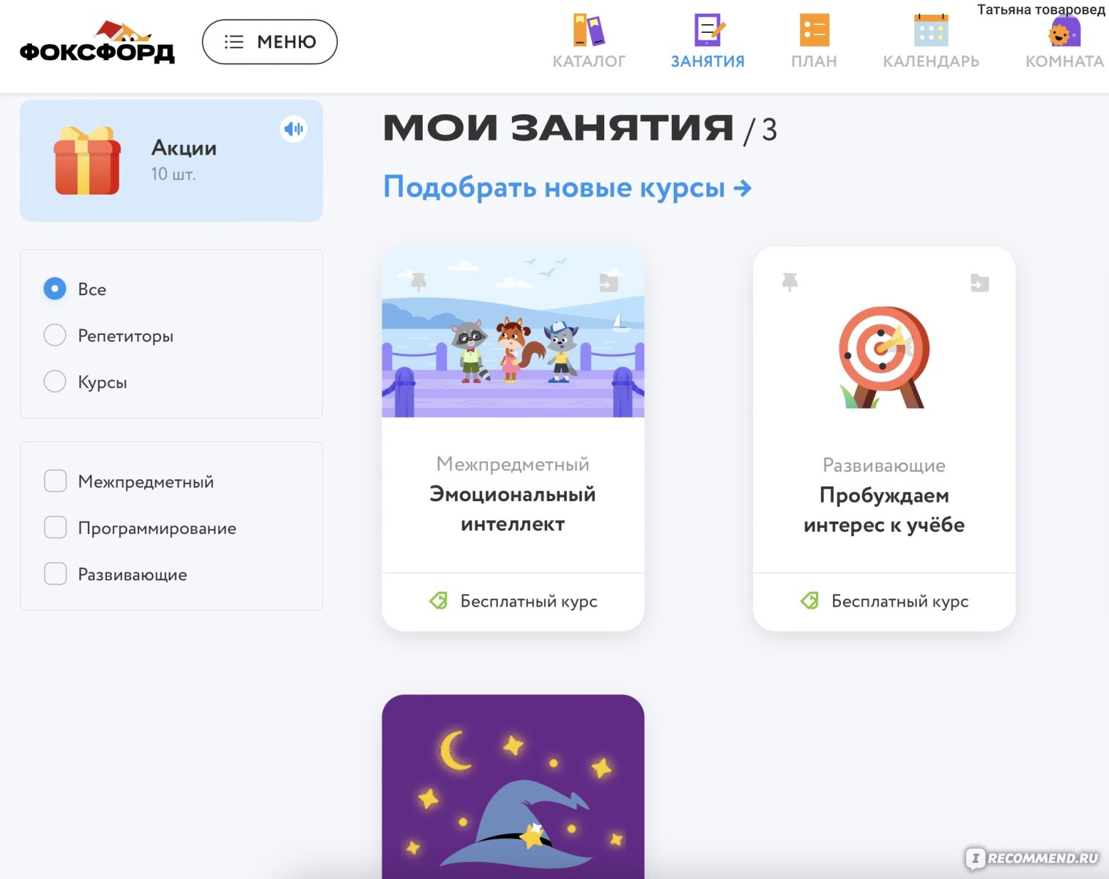Click Бесплатный курс under Эмоциональный интеллект
Image resolution: width=1109 pixels, height=879 pixels.
point(529,601)
